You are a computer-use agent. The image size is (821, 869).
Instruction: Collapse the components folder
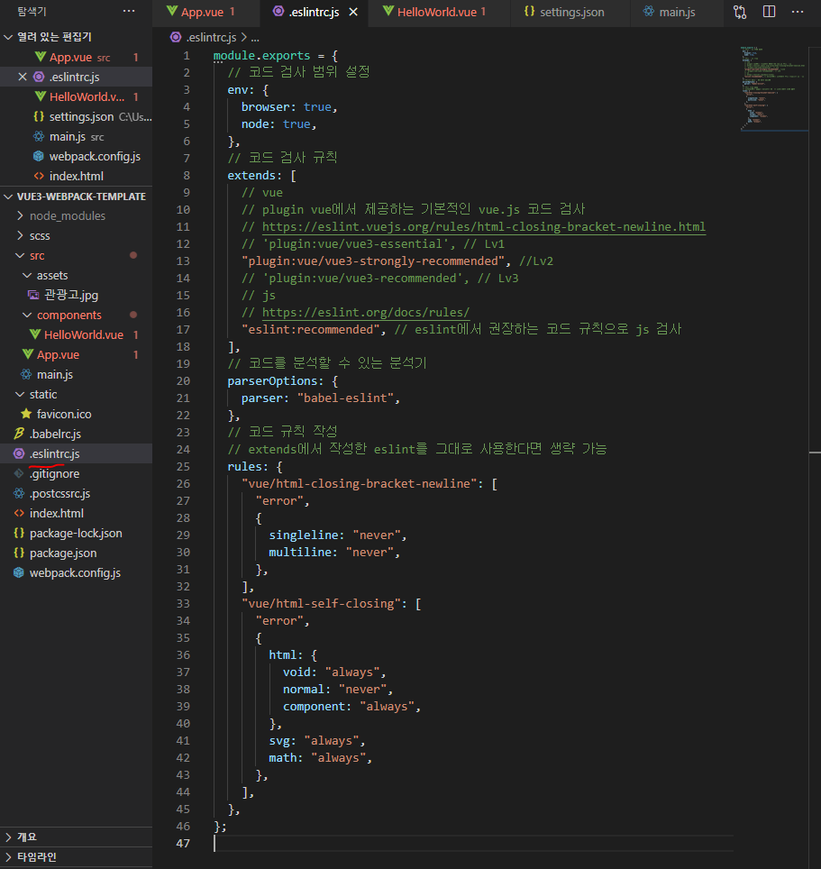point(68,316)
